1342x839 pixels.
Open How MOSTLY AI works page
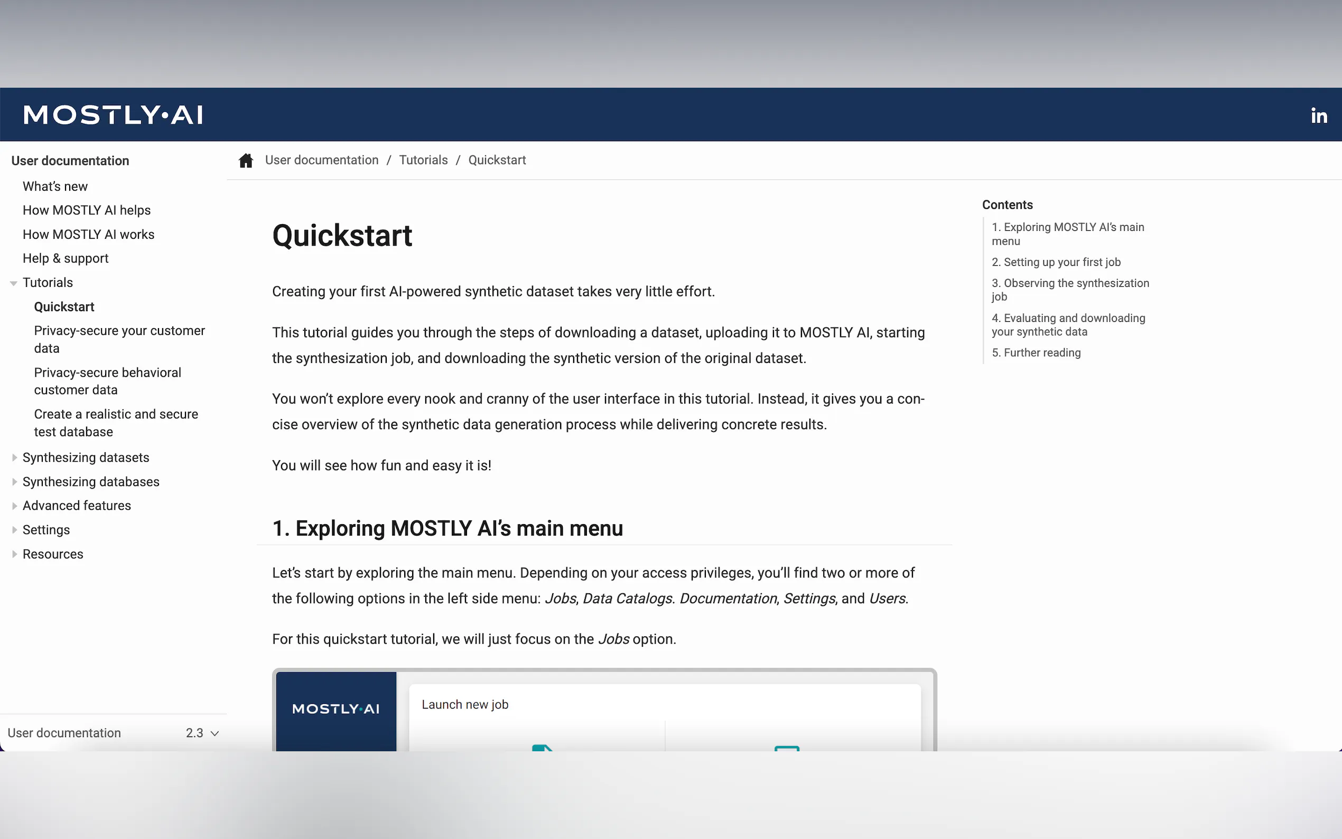pyautogui.click(x=88, y=234)
